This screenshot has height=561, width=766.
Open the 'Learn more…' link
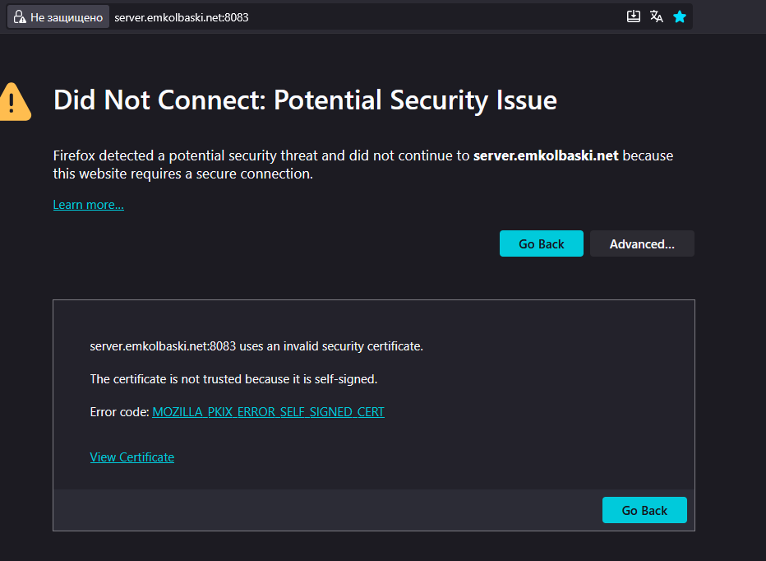(x=88, y=205)
